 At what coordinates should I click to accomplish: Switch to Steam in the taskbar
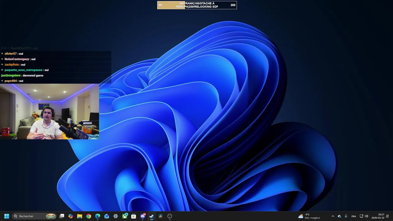151,216
